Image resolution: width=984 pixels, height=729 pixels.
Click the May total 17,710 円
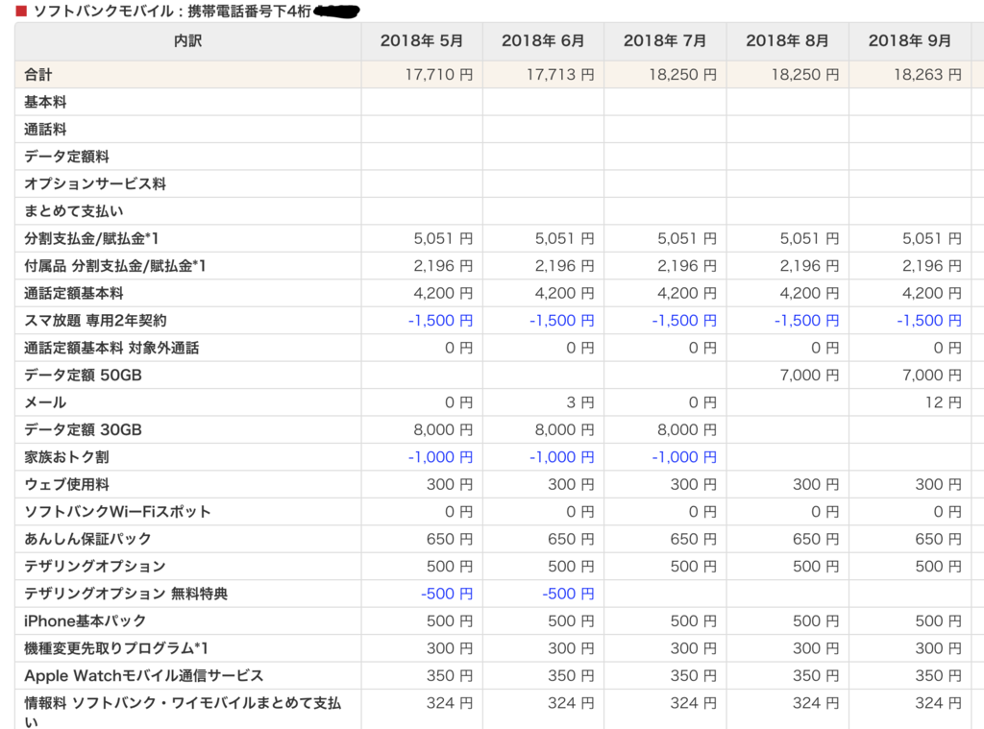(x=438, y=75)
